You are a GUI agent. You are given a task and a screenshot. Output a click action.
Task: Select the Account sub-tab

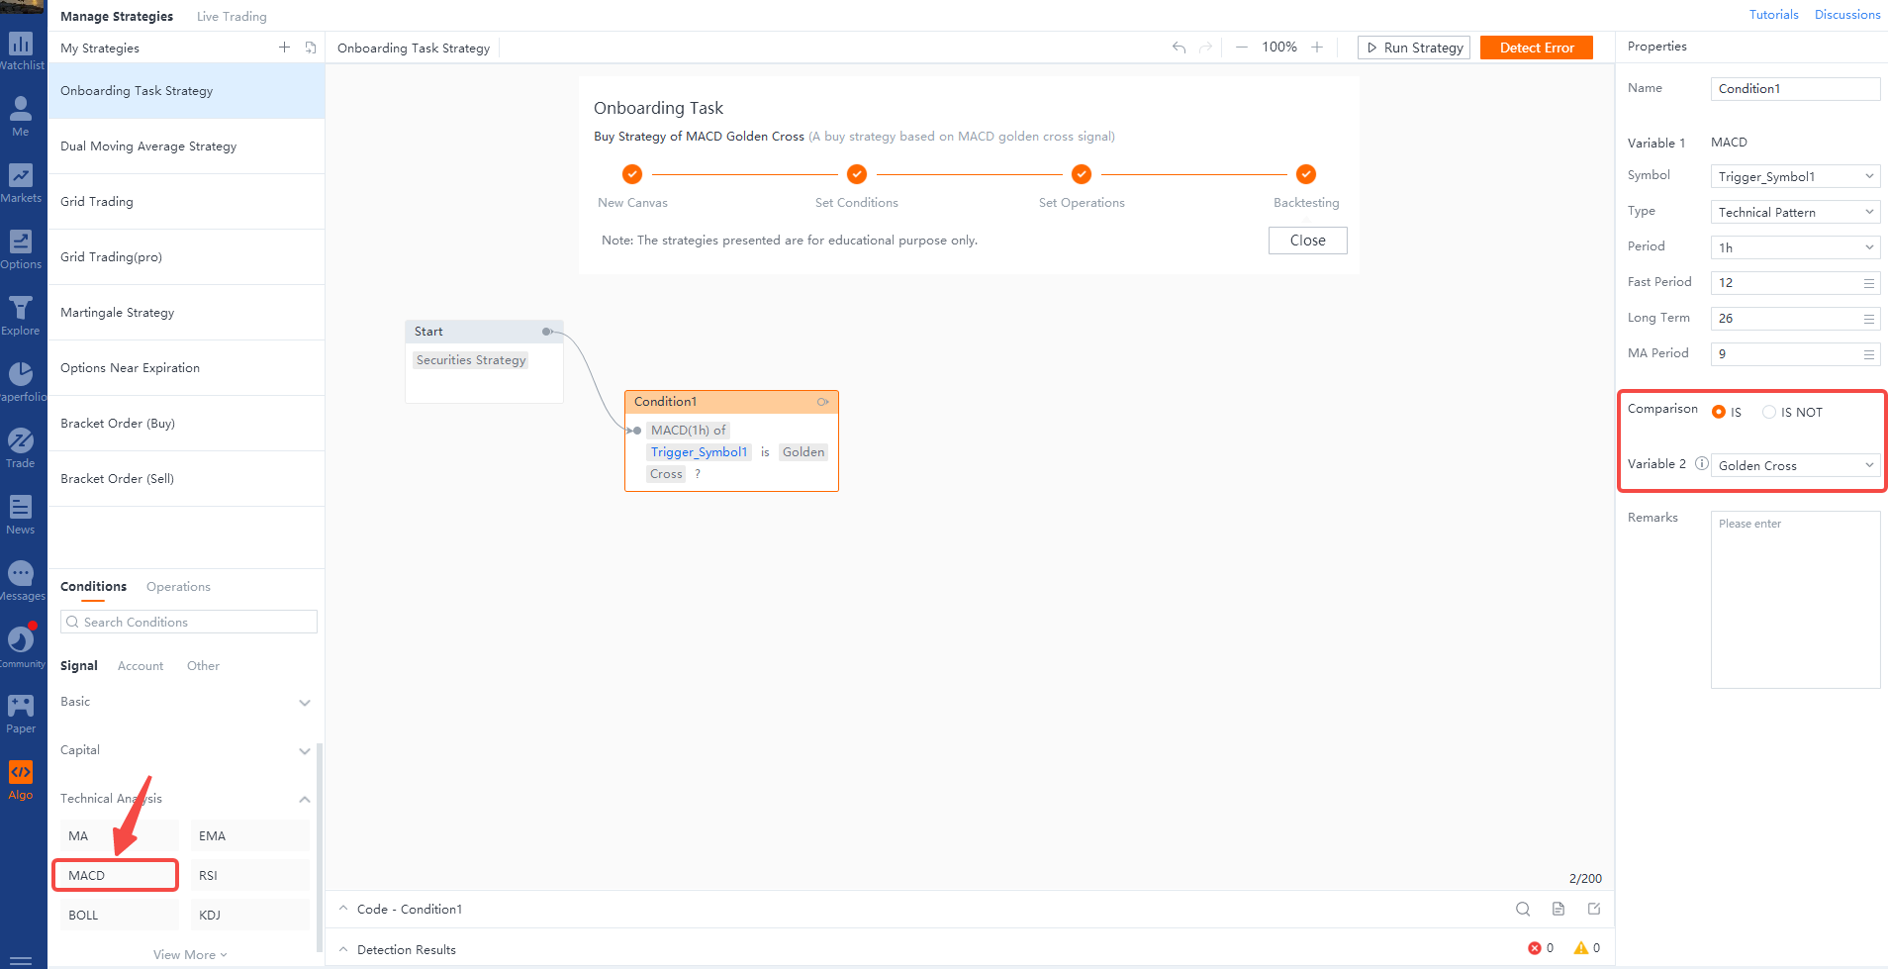coord(141,665)
